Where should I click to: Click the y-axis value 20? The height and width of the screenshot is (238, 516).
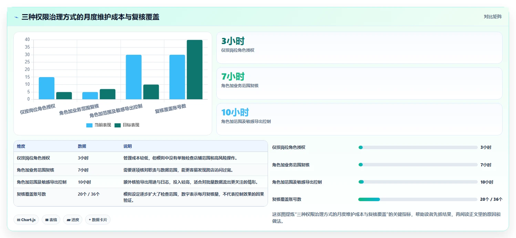coord(27,70)
